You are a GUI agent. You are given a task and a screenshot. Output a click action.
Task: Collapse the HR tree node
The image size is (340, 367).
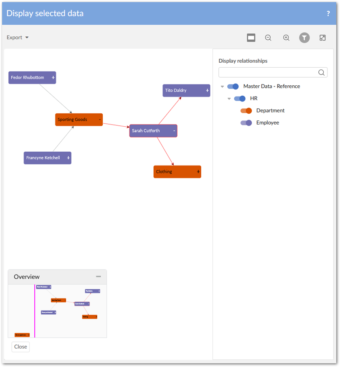click(229, 99)
